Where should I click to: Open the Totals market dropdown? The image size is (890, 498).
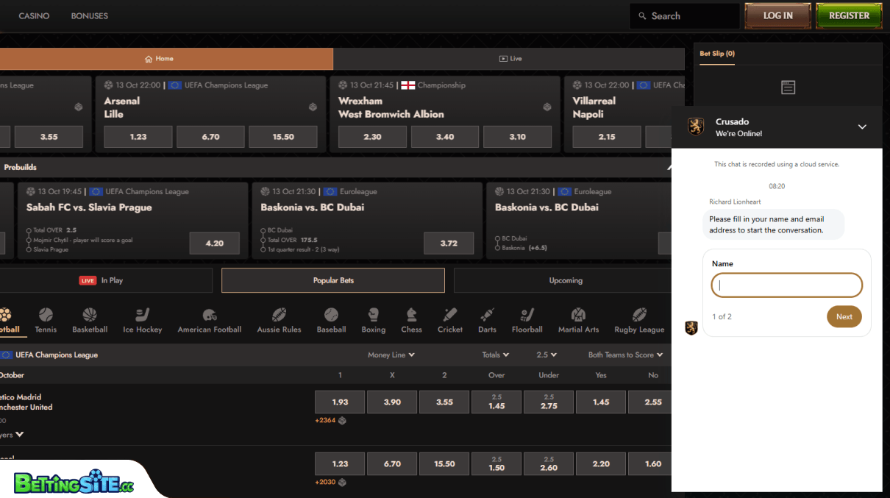click(x=496, y=355)
